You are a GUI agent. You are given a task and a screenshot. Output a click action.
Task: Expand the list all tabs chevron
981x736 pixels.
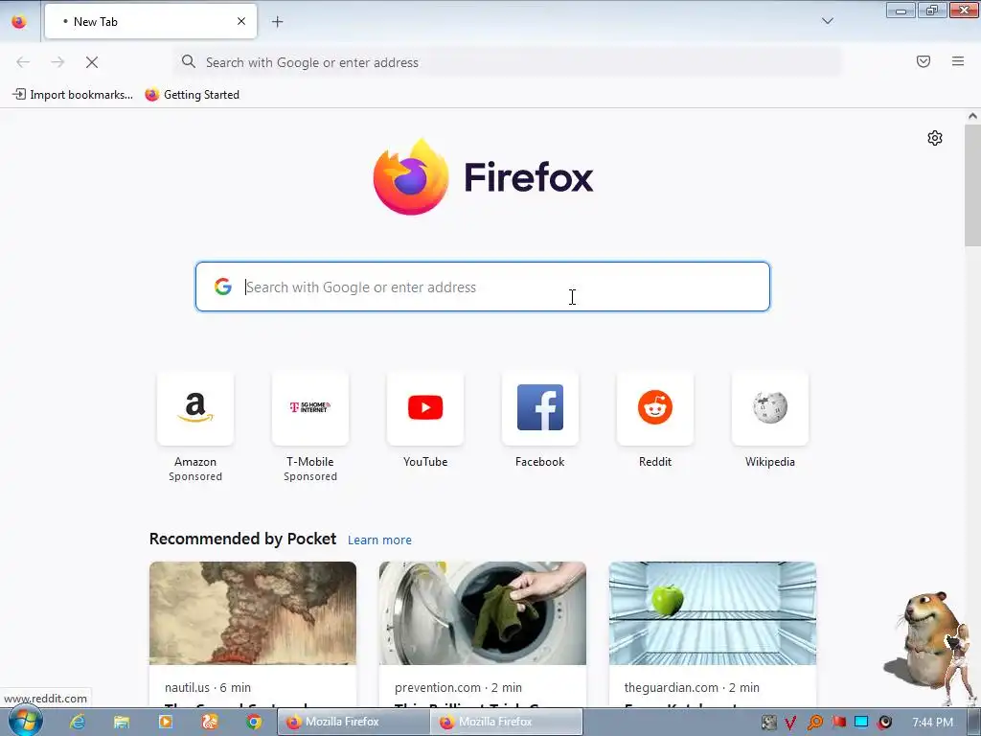tap(827, 21)
